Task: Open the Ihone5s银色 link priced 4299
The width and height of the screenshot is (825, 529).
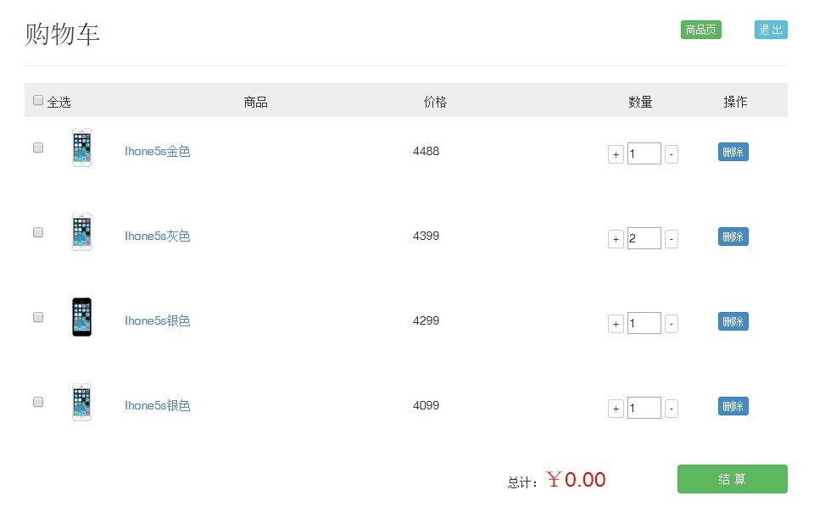Action: 158,320
